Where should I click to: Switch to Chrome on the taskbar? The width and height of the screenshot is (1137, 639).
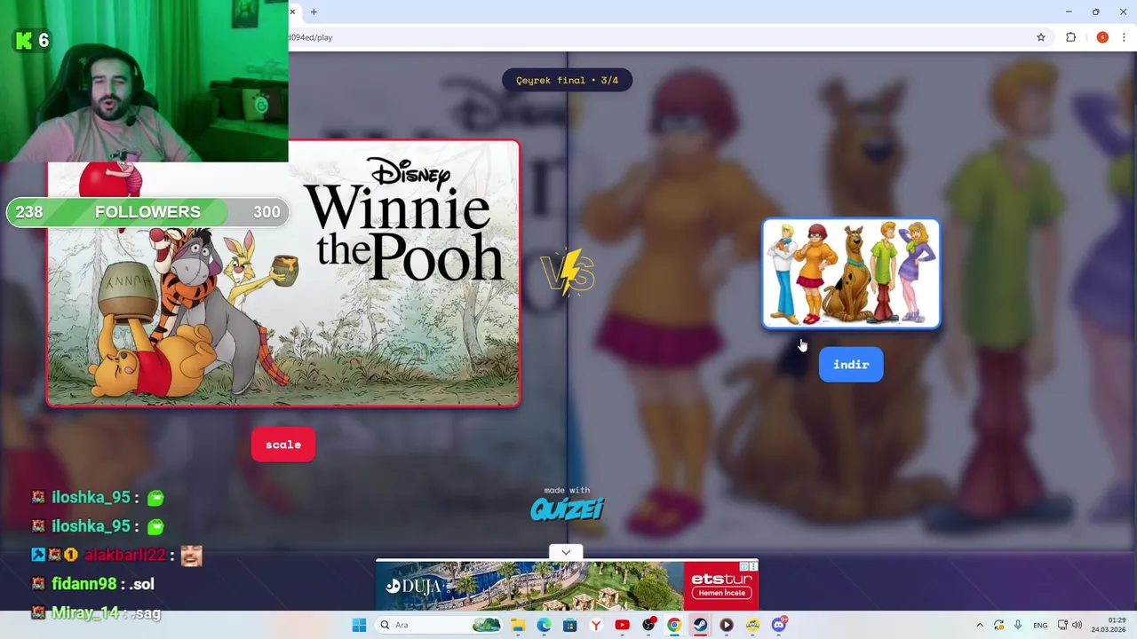pos(674,625)
